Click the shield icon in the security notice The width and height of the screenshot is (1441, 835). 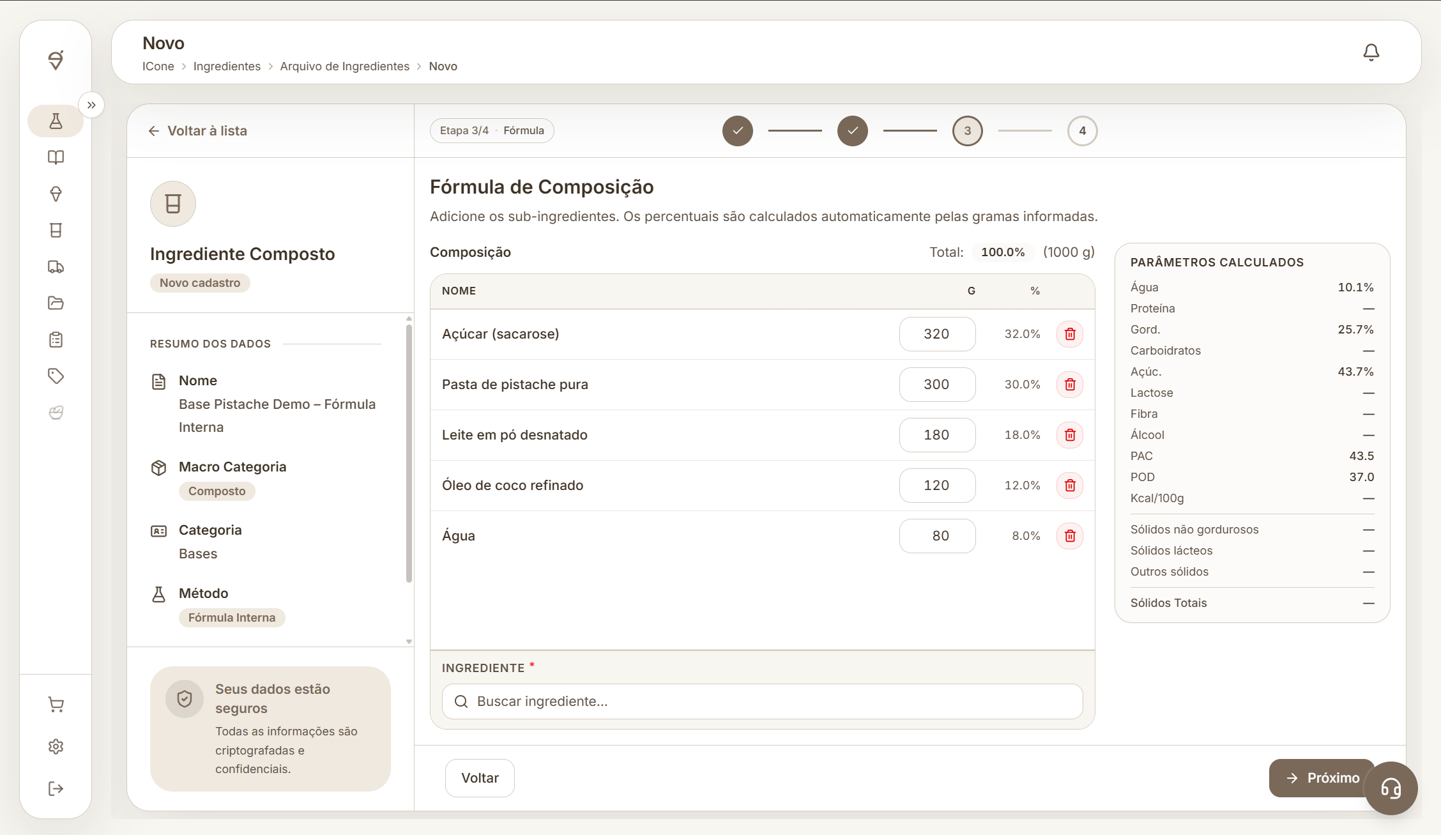(185, 699)
